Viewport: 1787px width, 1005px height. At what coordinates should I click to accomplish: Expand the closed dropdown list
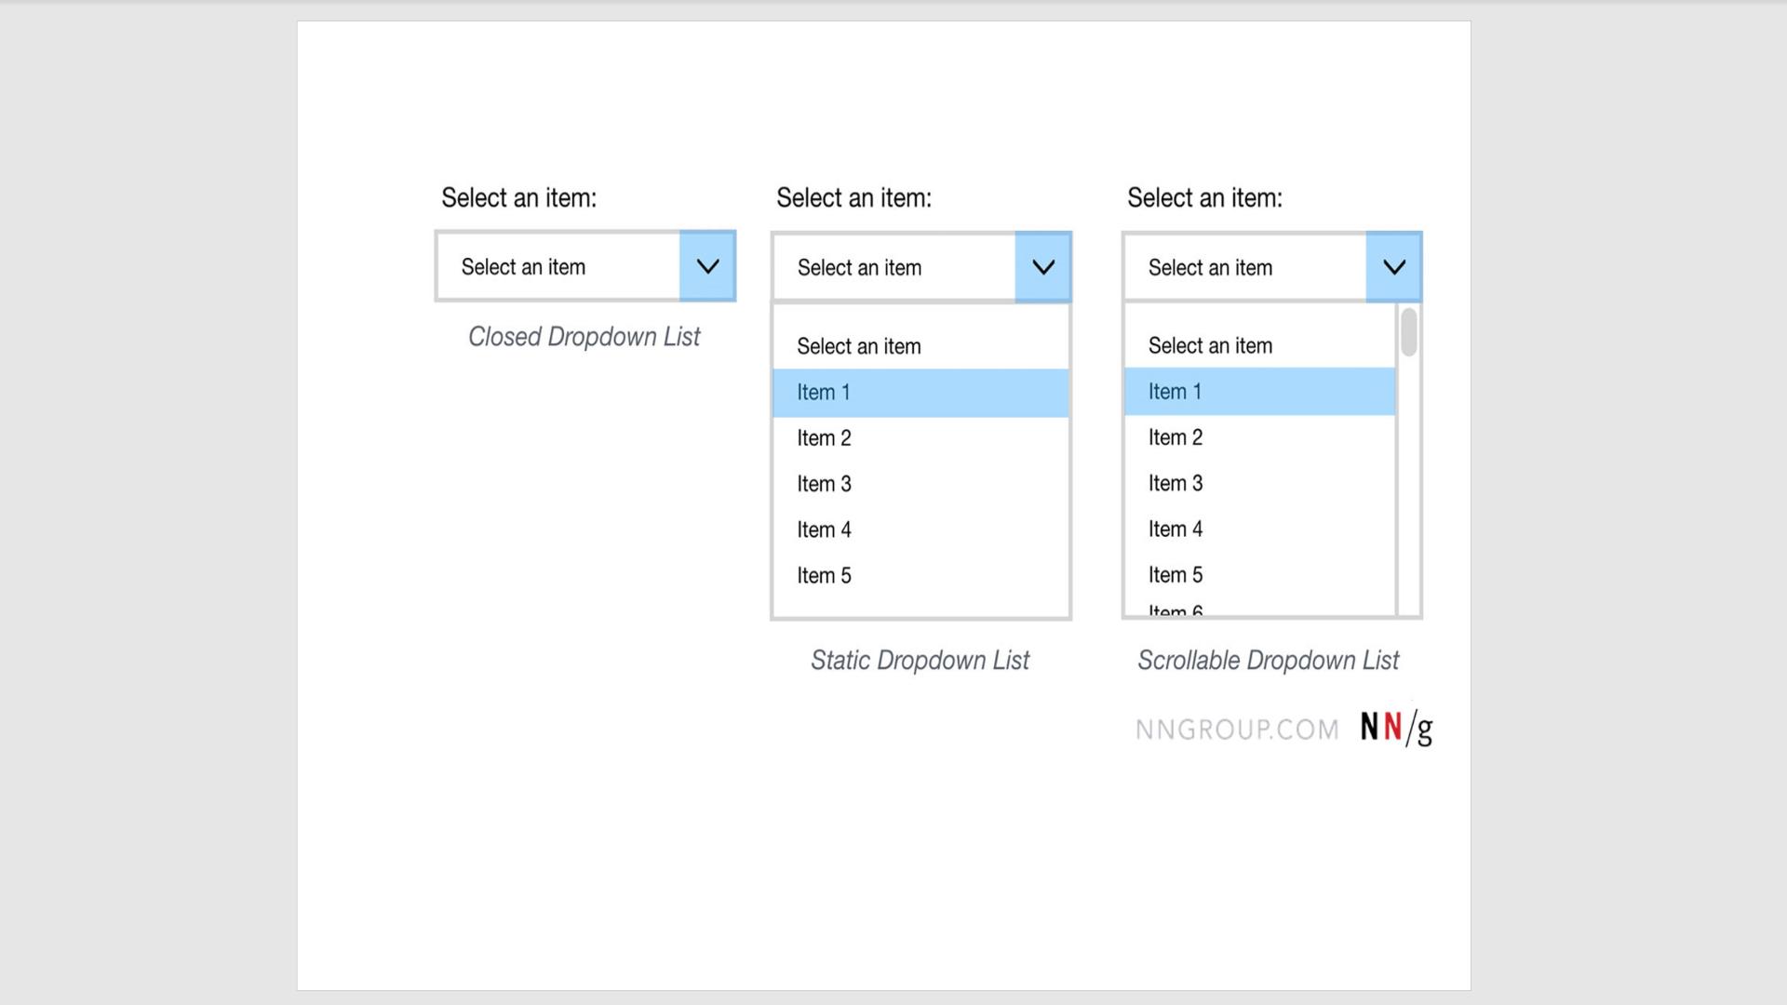click(707, 266)
